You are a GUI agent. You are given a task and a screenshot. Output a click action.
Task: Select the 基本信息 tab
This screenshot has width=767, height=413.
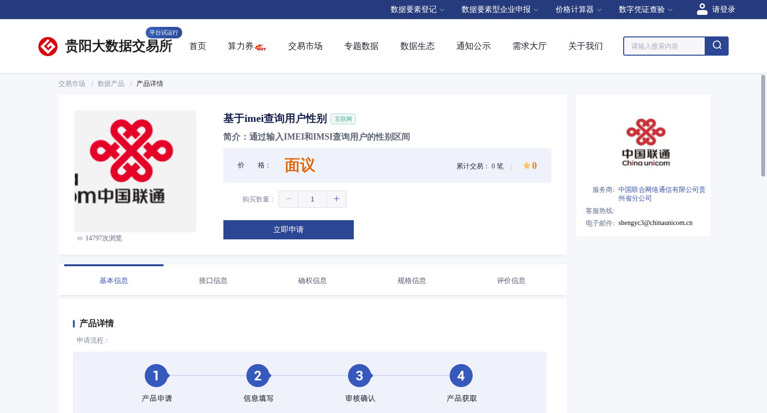point(114,281)
